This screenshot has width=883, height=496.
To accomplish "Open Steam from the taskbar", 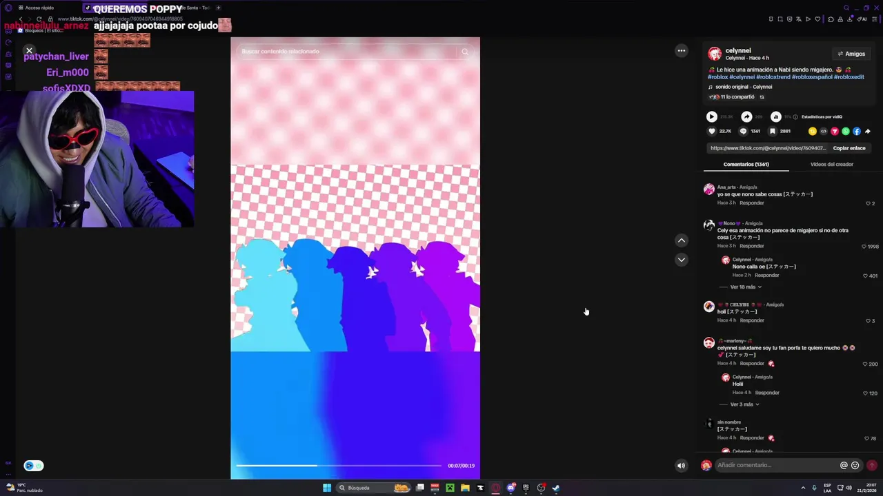I will (556, 488).
